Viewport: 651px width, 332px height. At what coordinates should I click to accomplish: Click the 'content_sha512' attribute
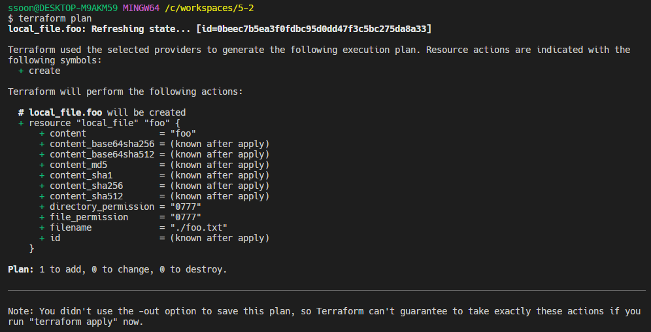pyautogui.click(x=86, y=196)
